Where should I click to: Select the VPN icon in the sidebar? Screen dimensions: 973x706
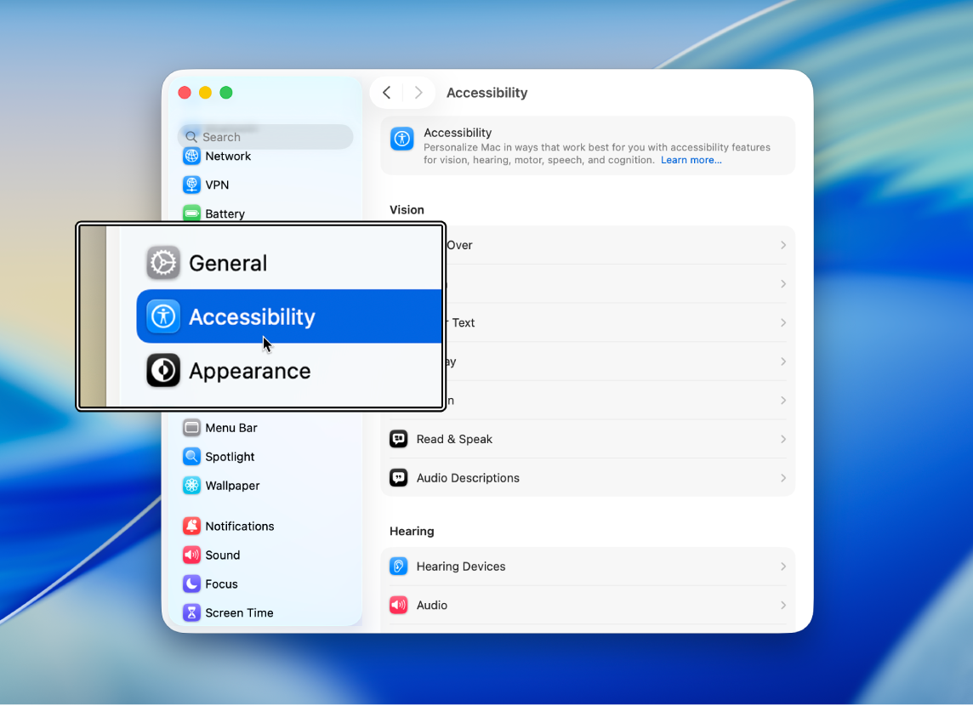[192, 185]
